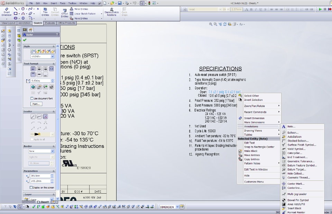This screenshot has width=332, height=214.
Task: Set right text alignment in Text Format
Action: 45,69
